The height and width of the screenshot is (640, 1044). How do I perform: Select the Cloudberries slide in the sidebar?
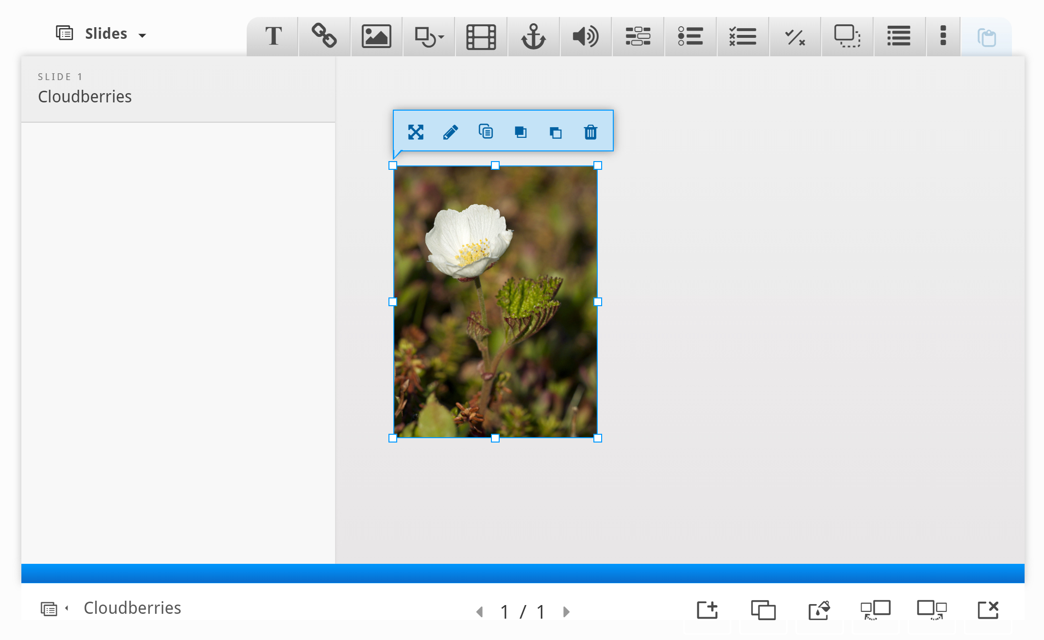click(x=178, y=89)
